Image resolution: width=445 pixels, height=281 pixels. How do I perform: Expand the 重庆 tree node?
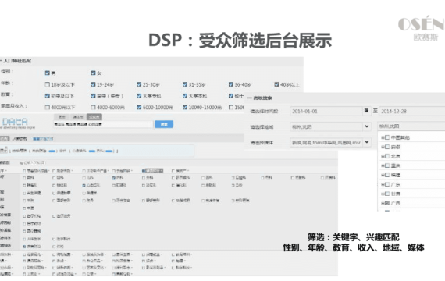tap(383, 165)
